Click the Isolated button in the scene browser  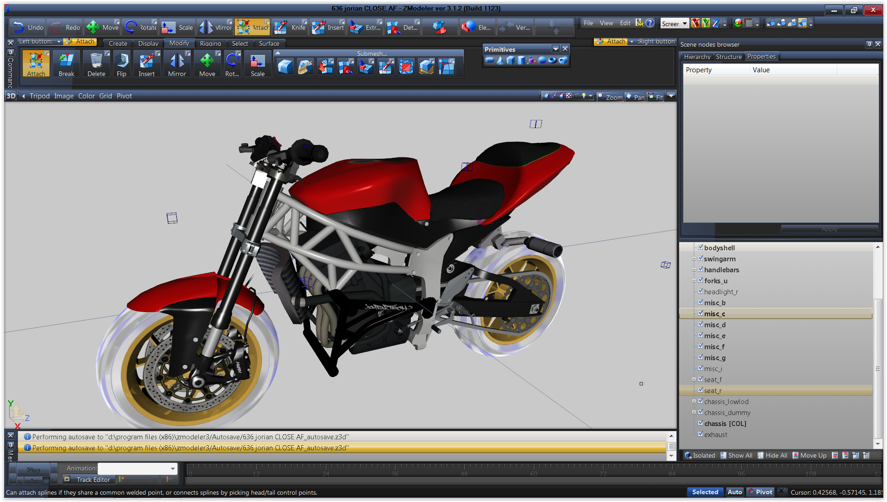[x=700, y=455]
